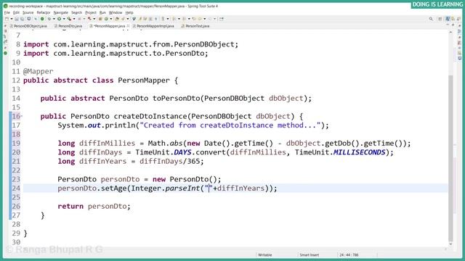Click TimeUnit.MILLISECONDS constant on line 20
The height and width of the screenshot is (261, 465).
click(x=340, y=152)
